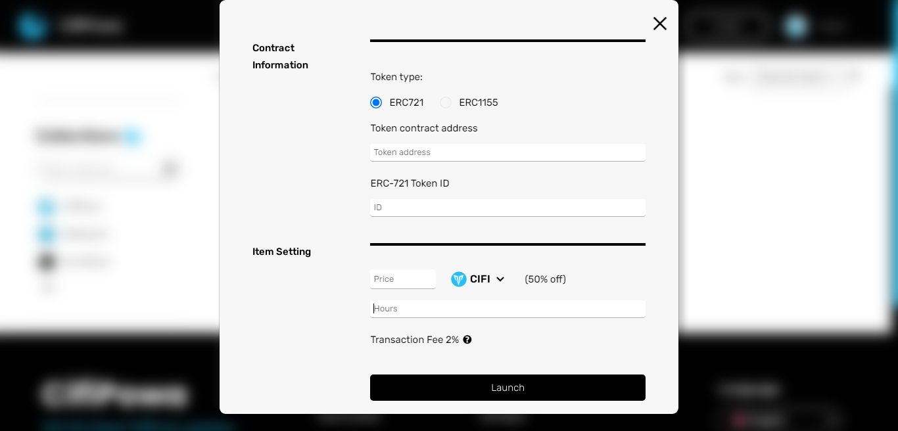Open the Transaction Fee help question mark
This screenshot has height=431, width=898.
pyautogui.click(x=467, y=340)
